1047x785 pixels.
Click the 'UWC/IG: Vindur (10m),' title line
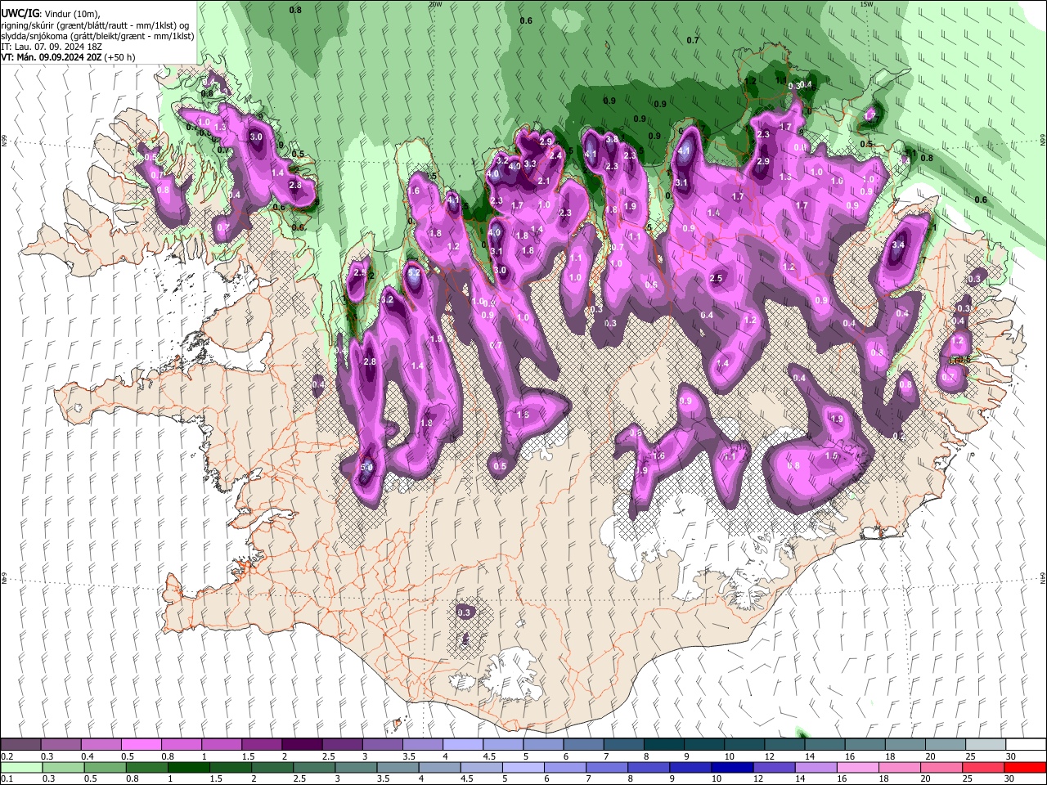coord(50,14)
